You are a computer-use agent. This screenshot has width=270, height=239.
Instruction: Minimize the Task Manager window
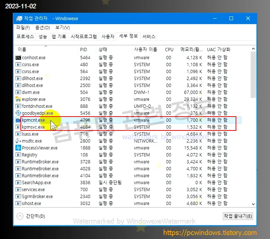click(x=215, y=18)
